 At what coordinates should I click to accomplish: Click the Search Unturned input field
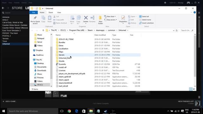click(x=187, y=30)
